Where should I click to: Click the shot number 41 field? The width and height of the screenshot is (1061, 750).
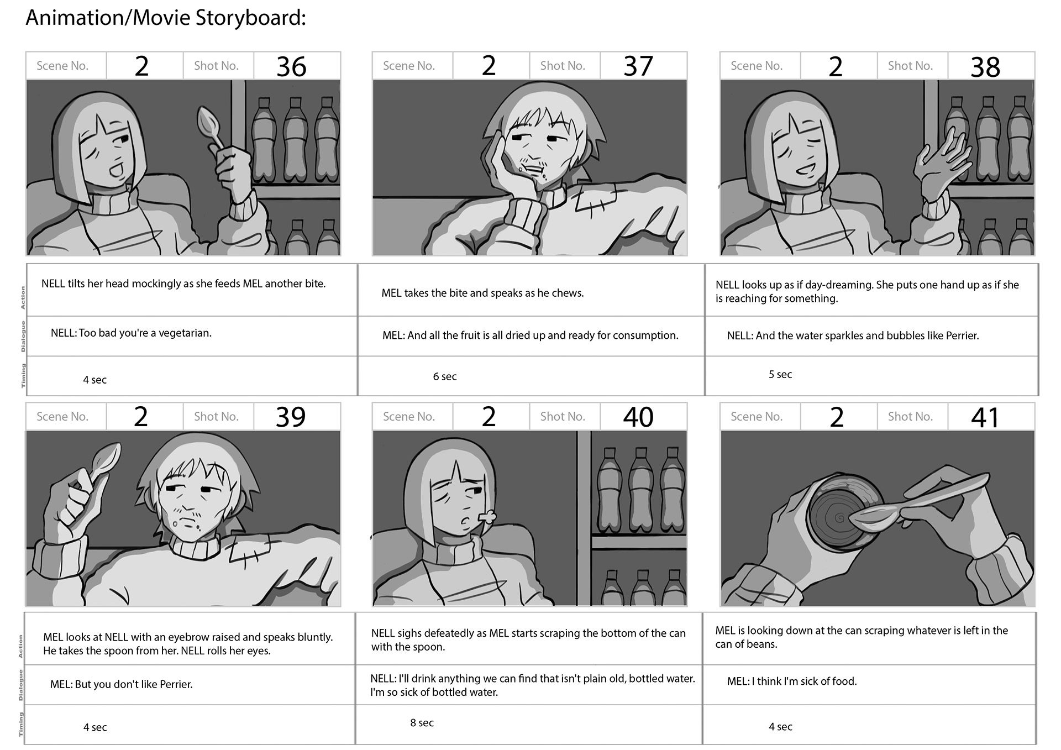click(x=991, y=417)
